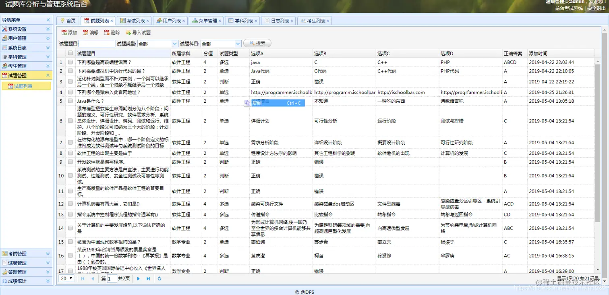
Task: Click the 试题管理 calendar icon
Action: click(x=4, y=75)
